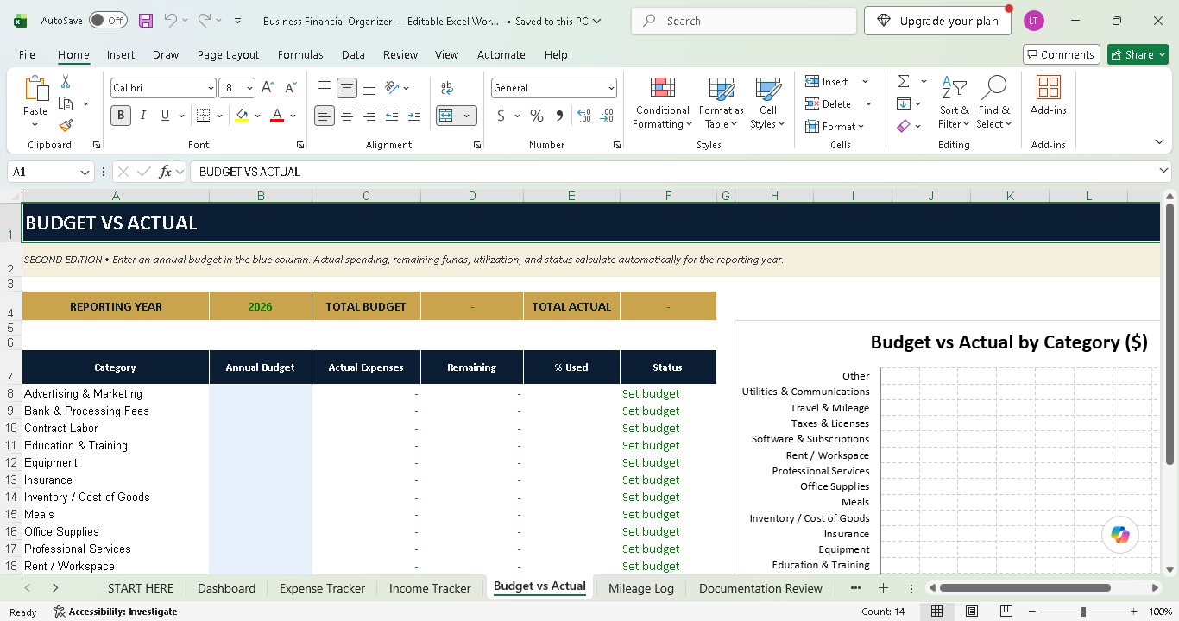Click the Wrap Text icon

447,88
